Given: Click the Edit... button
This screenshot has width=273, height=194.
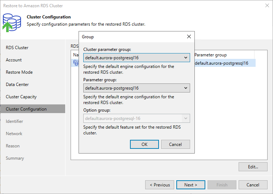Looking at the screenshot, I should coord(253,167).
